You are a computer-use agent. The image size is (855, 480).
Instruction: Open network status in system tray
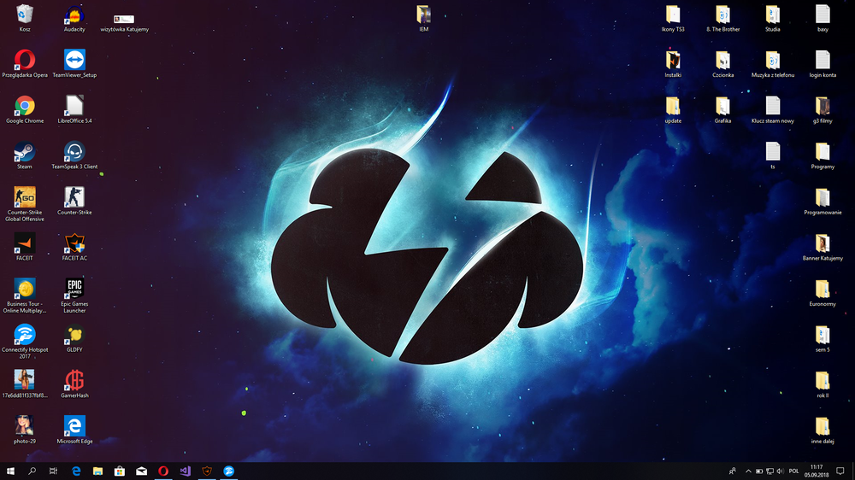coord(769,471)
